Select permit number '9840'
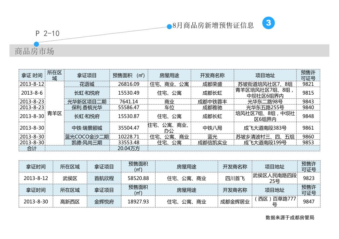Image resolution: width=339 pixels, height=239 pixels. [308, 107]
